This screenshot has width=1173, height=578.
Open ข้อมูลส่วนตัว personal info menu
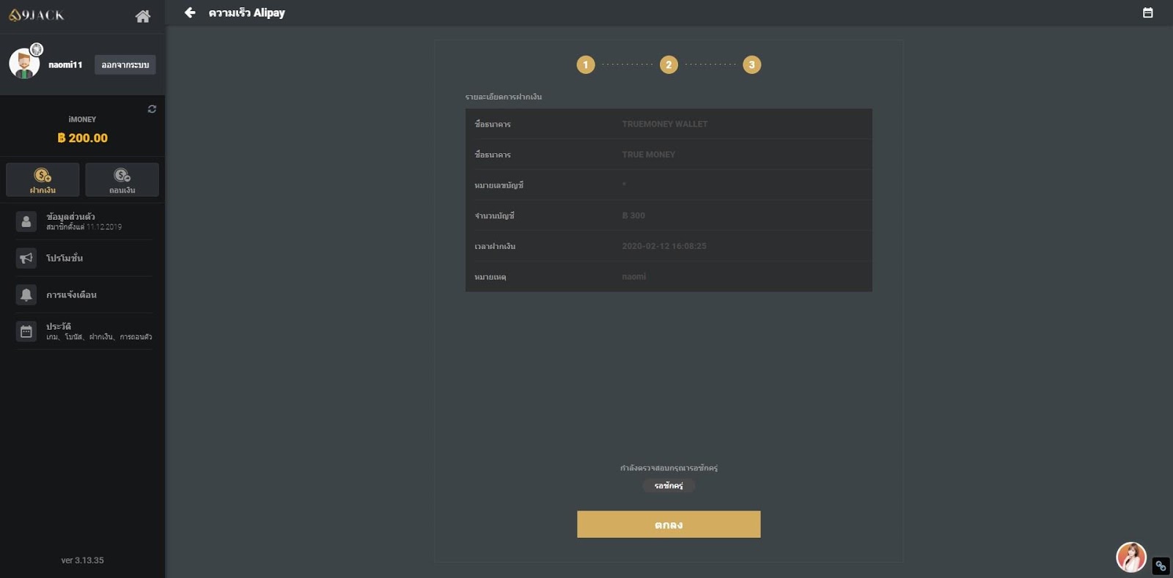point(84,221)
